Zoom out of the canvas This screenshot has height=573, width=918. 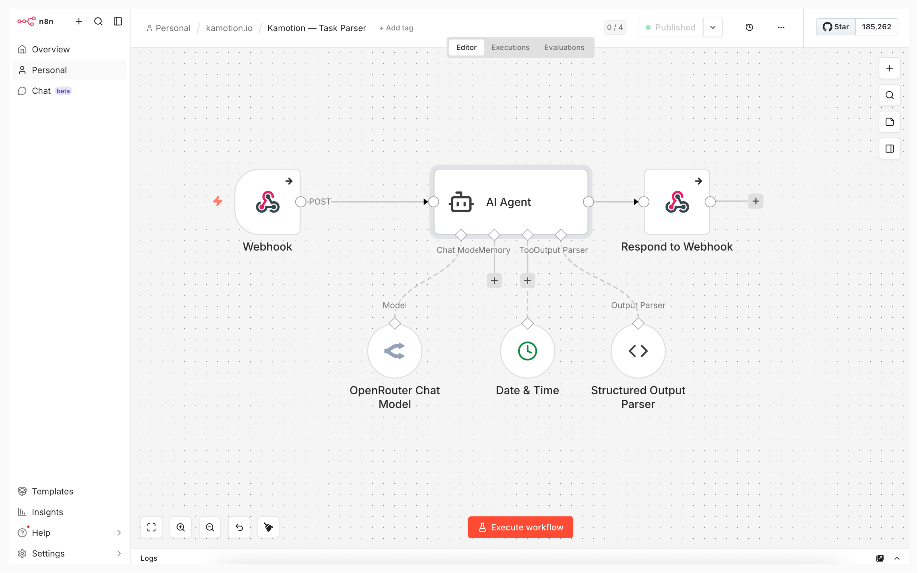[210, 527]
